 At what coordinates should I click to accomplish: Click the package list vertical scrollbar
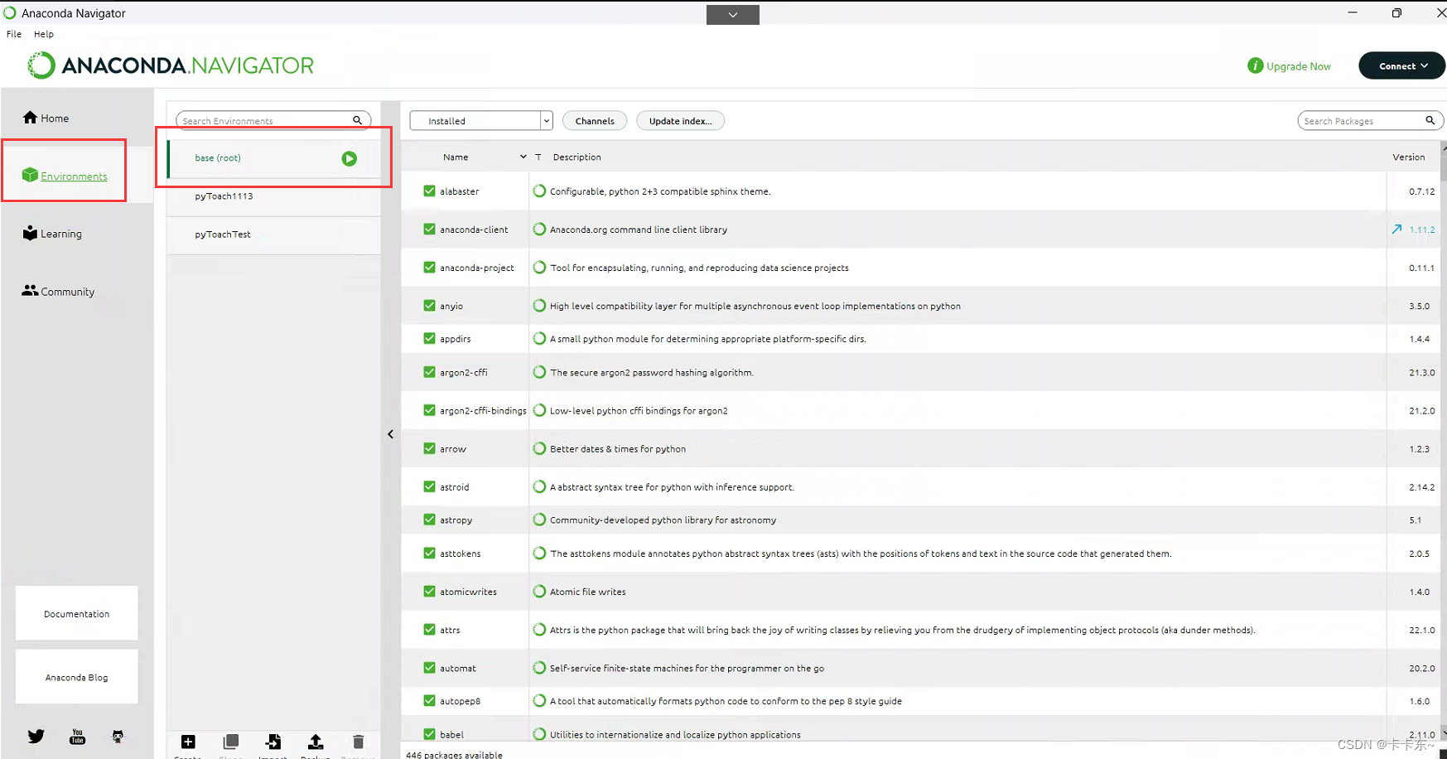click(1443, 439)
